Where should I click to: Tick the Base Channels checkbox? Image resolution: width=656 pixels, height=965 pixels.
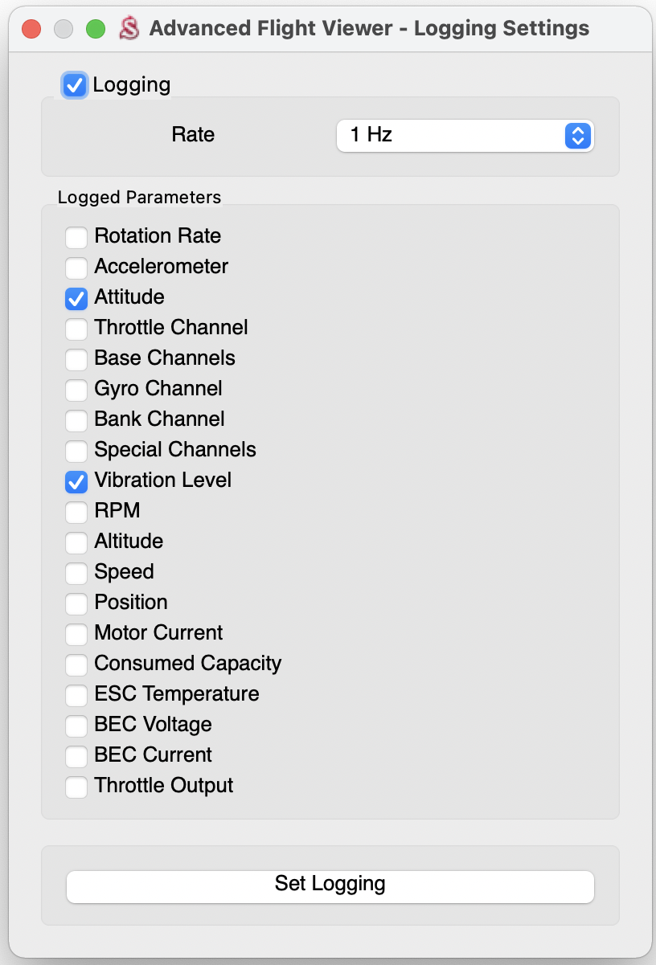76,359
